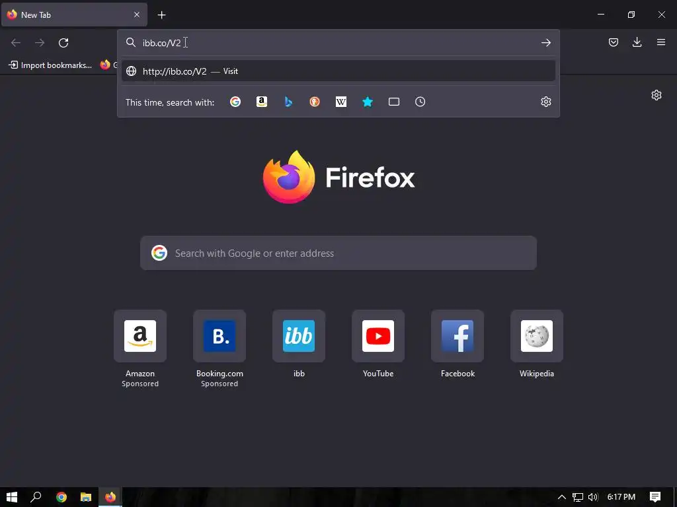Search this time with Bing icon

[288, 102]
